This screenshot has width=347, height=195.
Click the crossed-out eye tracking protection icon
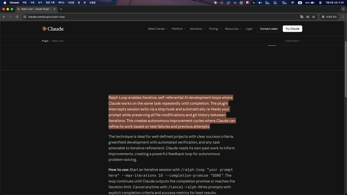[308, 17]
